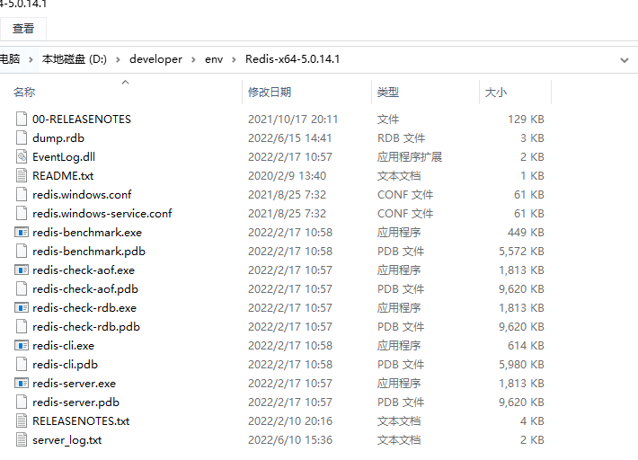638x460 pixels.
Task: Go to 本地磁盘 (D:) in breadcrumb
Action: click(75, 59)
